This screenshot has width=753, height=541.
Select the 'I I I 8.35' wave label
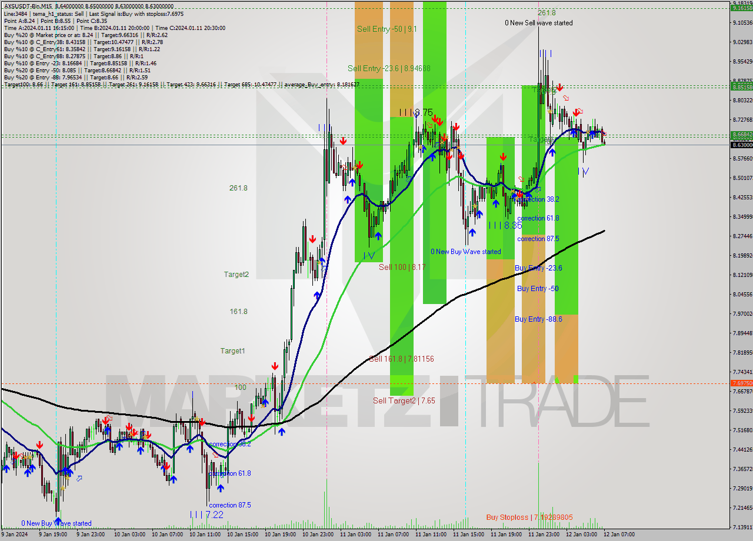(x=505, y=225)
